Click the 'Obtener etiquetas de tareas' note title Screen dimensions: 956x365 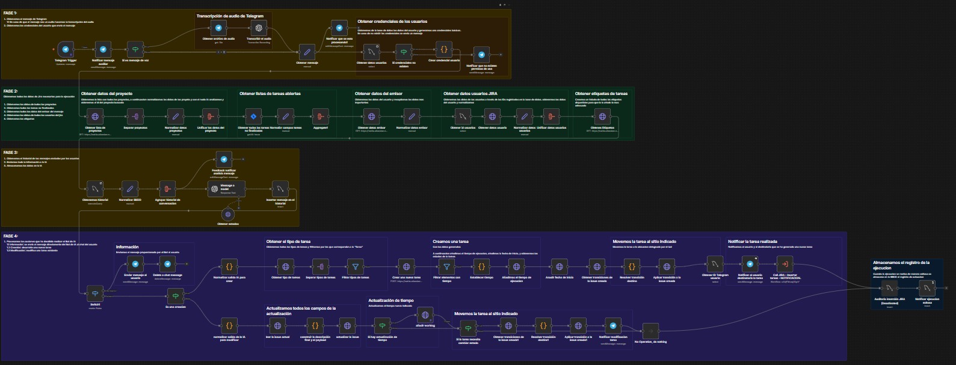pyautogui.click(x=601, y=94)
